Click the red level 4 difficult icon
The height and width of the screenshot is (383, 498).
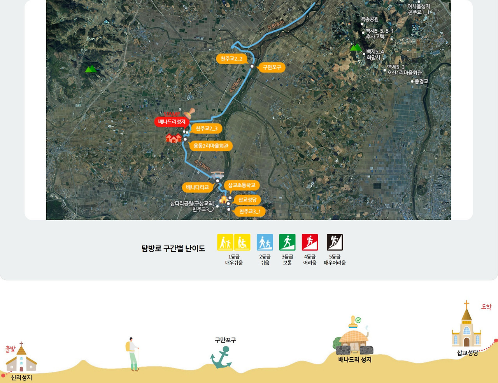point(310,242)
